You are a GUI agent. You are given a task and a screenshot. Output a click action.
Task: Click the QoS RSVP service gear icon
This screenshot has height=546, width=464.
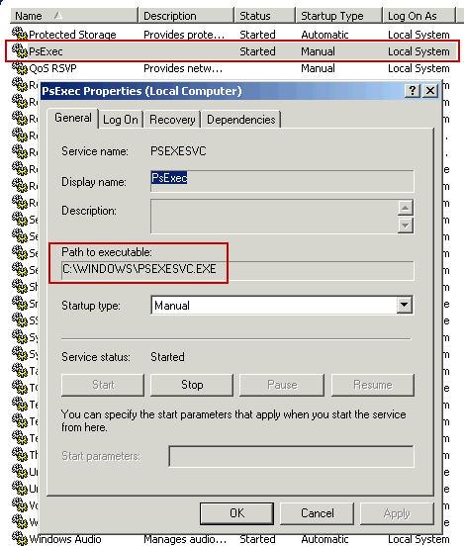(20, 67)
